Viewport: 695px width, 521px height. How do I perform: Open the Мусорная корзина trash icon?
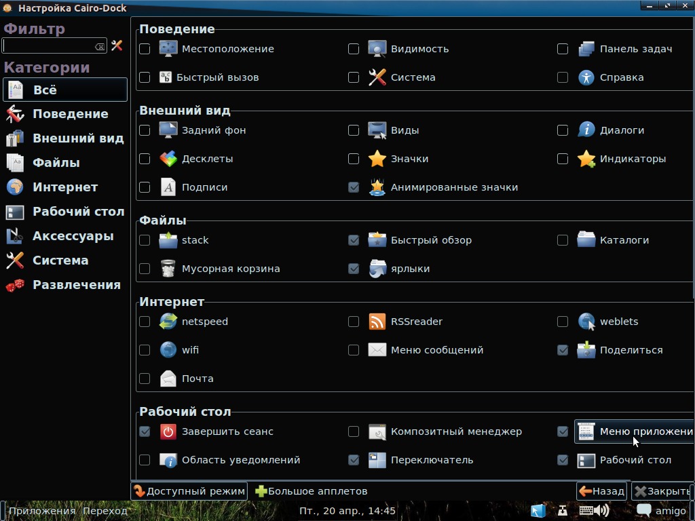[x=168, y=269]
